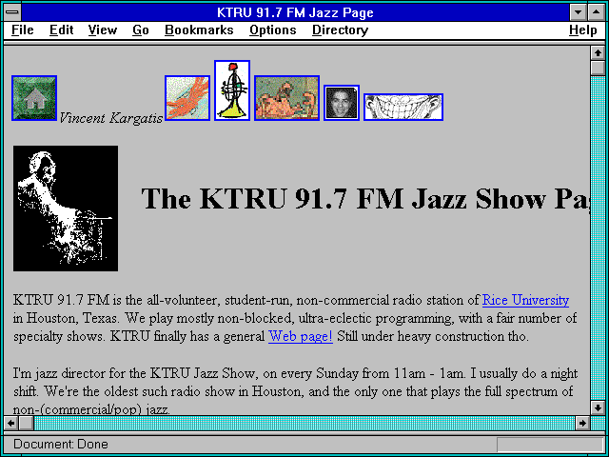Image resolution: width=609 pixels, height=457 pixels.
Task: Open the Bookmarks menu
Action: (199, 30)
